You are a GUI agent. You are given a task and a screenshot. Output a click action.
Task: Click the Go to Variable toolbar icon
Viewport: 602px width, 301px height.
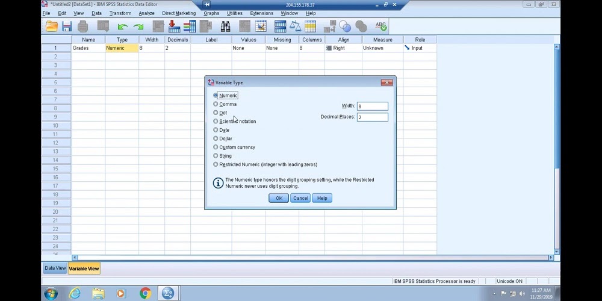click(x=174, y=26)
